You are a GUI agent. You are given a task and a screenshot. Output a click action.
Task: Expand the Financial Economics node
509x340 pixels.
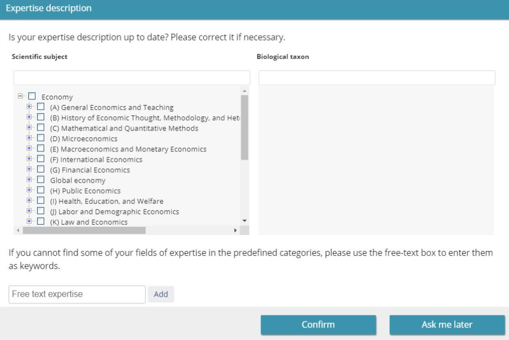(29, 170)
